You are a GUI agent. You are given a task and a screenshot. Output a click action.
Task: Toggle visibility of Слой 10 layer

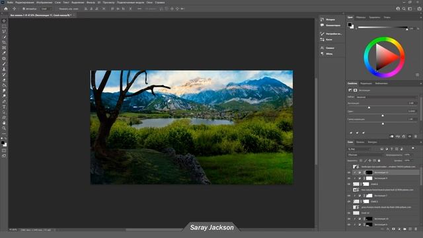click(x=349, y=213)
